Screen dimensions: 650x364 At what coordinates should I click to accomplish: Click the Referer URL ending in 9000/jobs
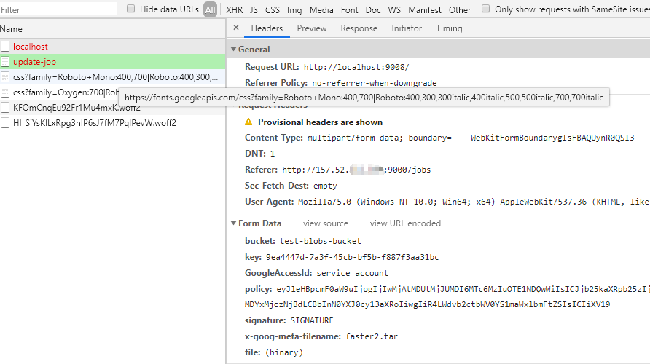[356, 170]
